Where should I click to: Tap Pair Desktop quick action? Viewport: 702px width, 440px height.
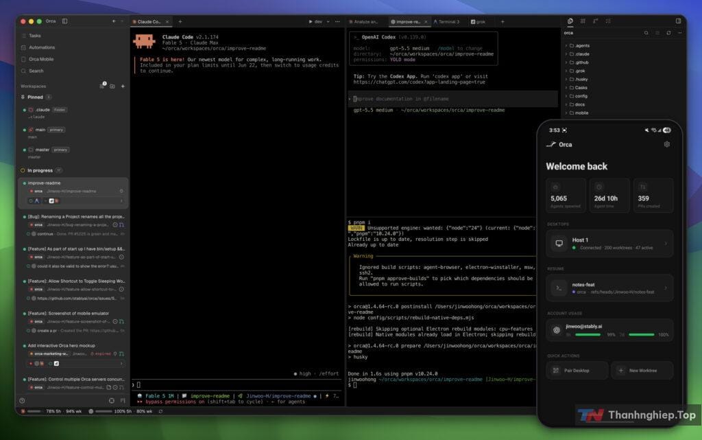click(x=577, y=371)
